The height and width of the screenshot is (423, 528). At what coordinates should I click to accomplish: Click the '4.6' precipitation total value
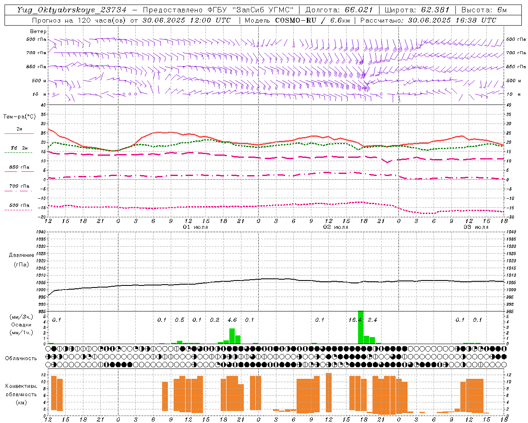click(x=232, y=320)
